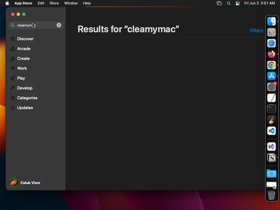Select the Create paintbrush icon
Viewport: 280px width, 210px height.
pos(13,59)
